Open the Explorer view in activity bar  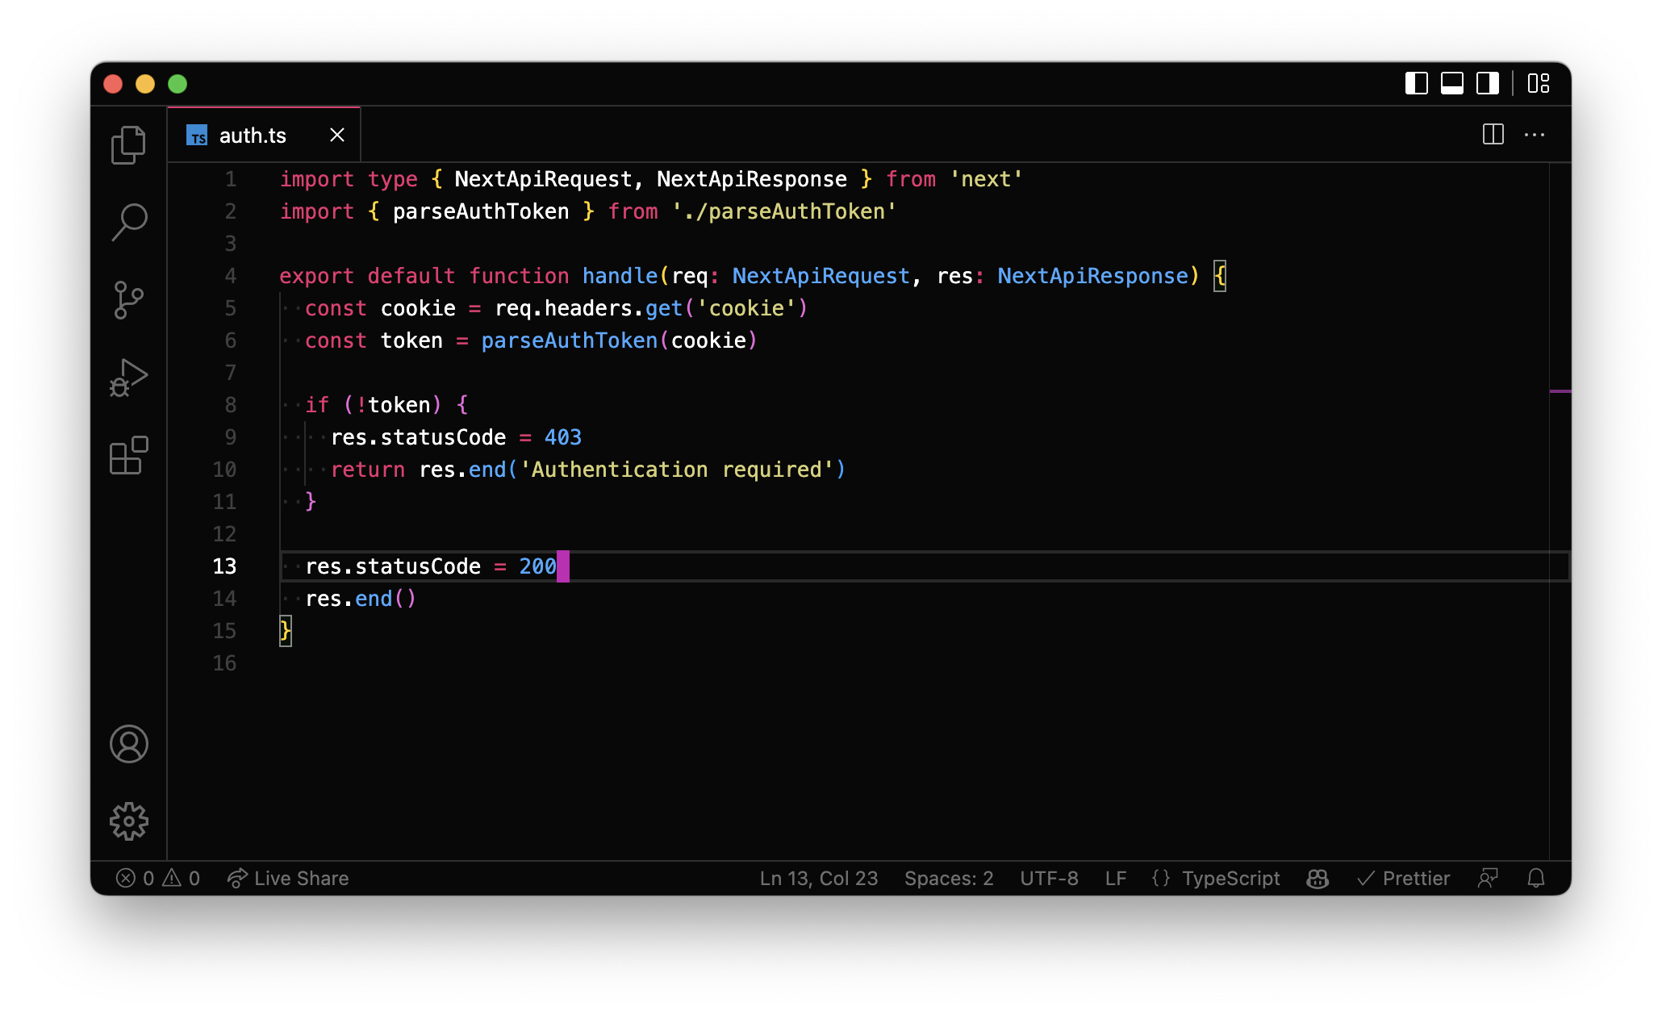coord(128,145)
